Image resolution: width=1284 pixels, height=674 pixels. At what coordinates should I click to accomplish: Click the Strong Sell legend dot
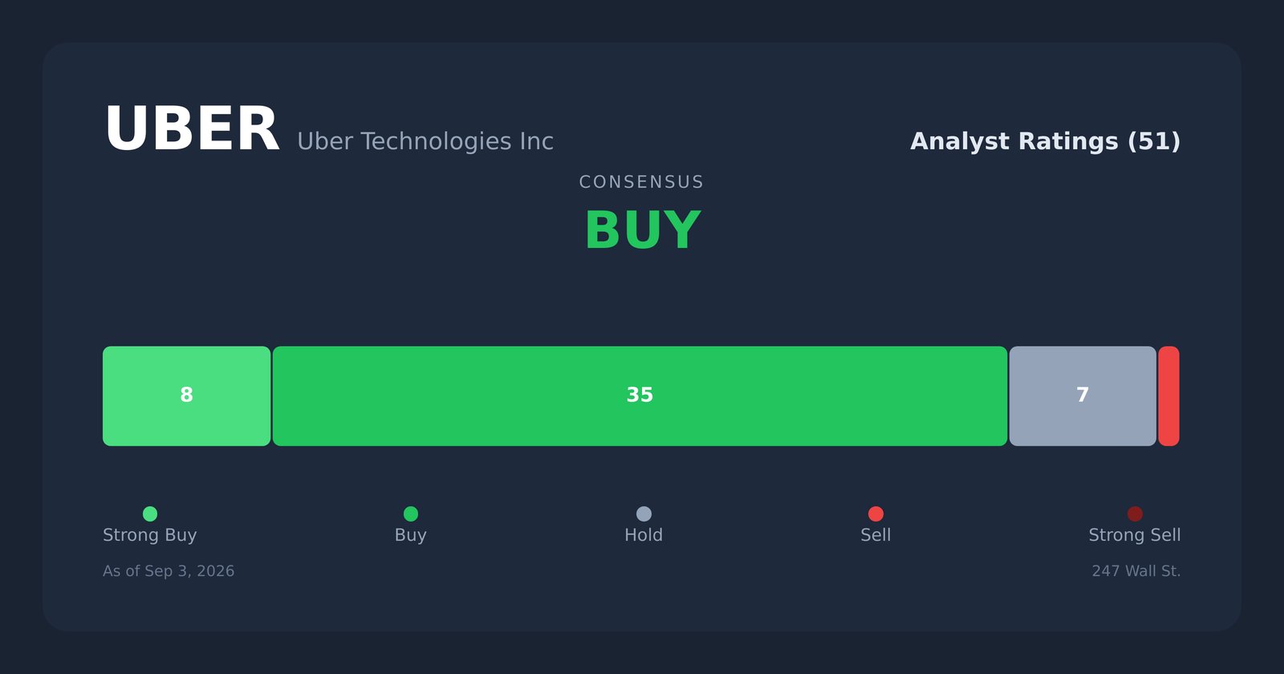pos(1135,514)
